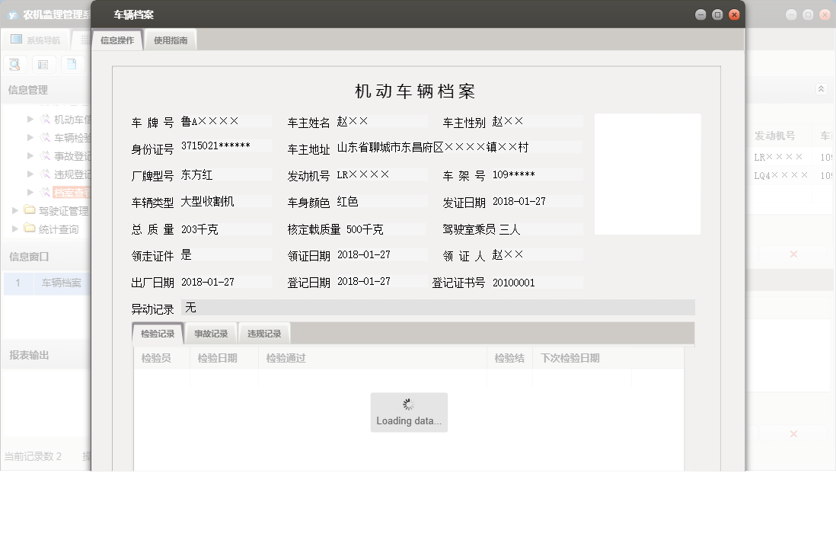Click the 系统导航 grid icon

click(15, 39)
